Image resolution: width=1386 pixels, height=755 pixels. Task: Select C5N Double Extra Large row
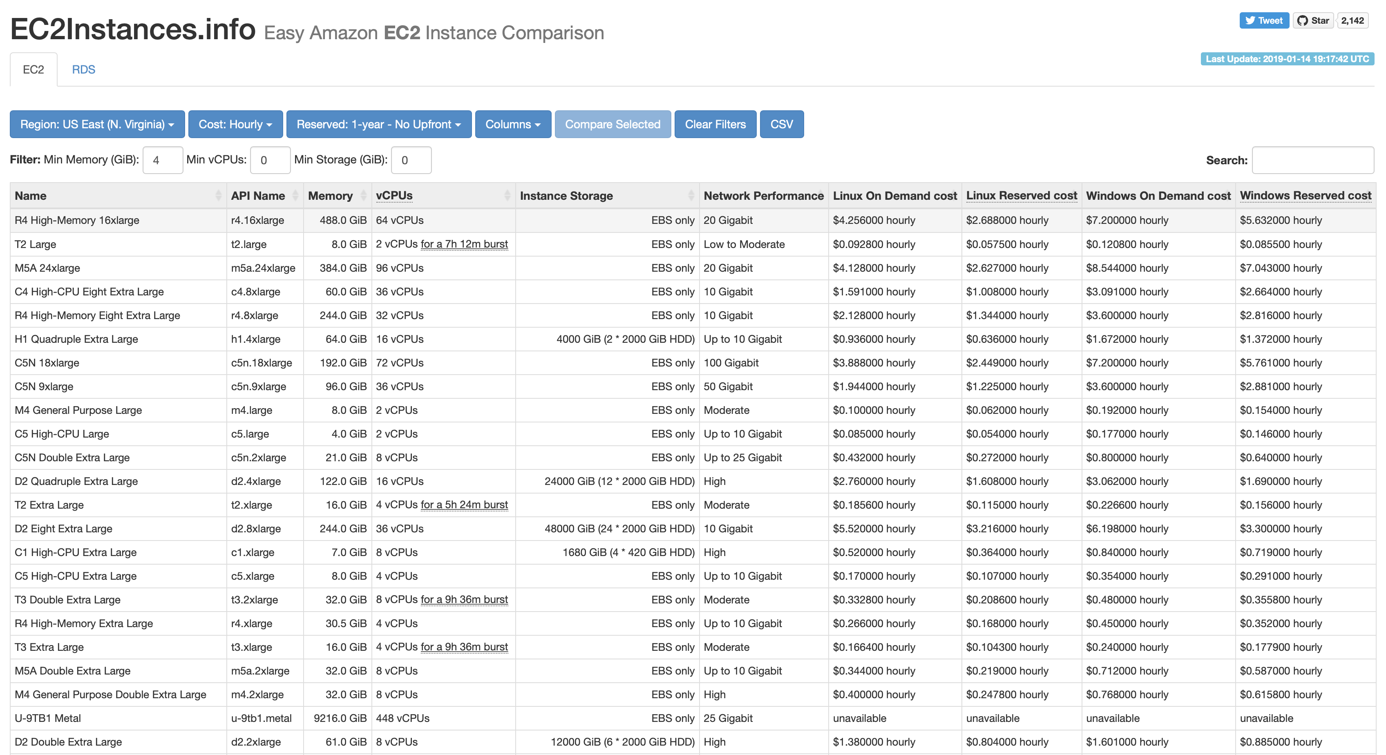(693, 458)
